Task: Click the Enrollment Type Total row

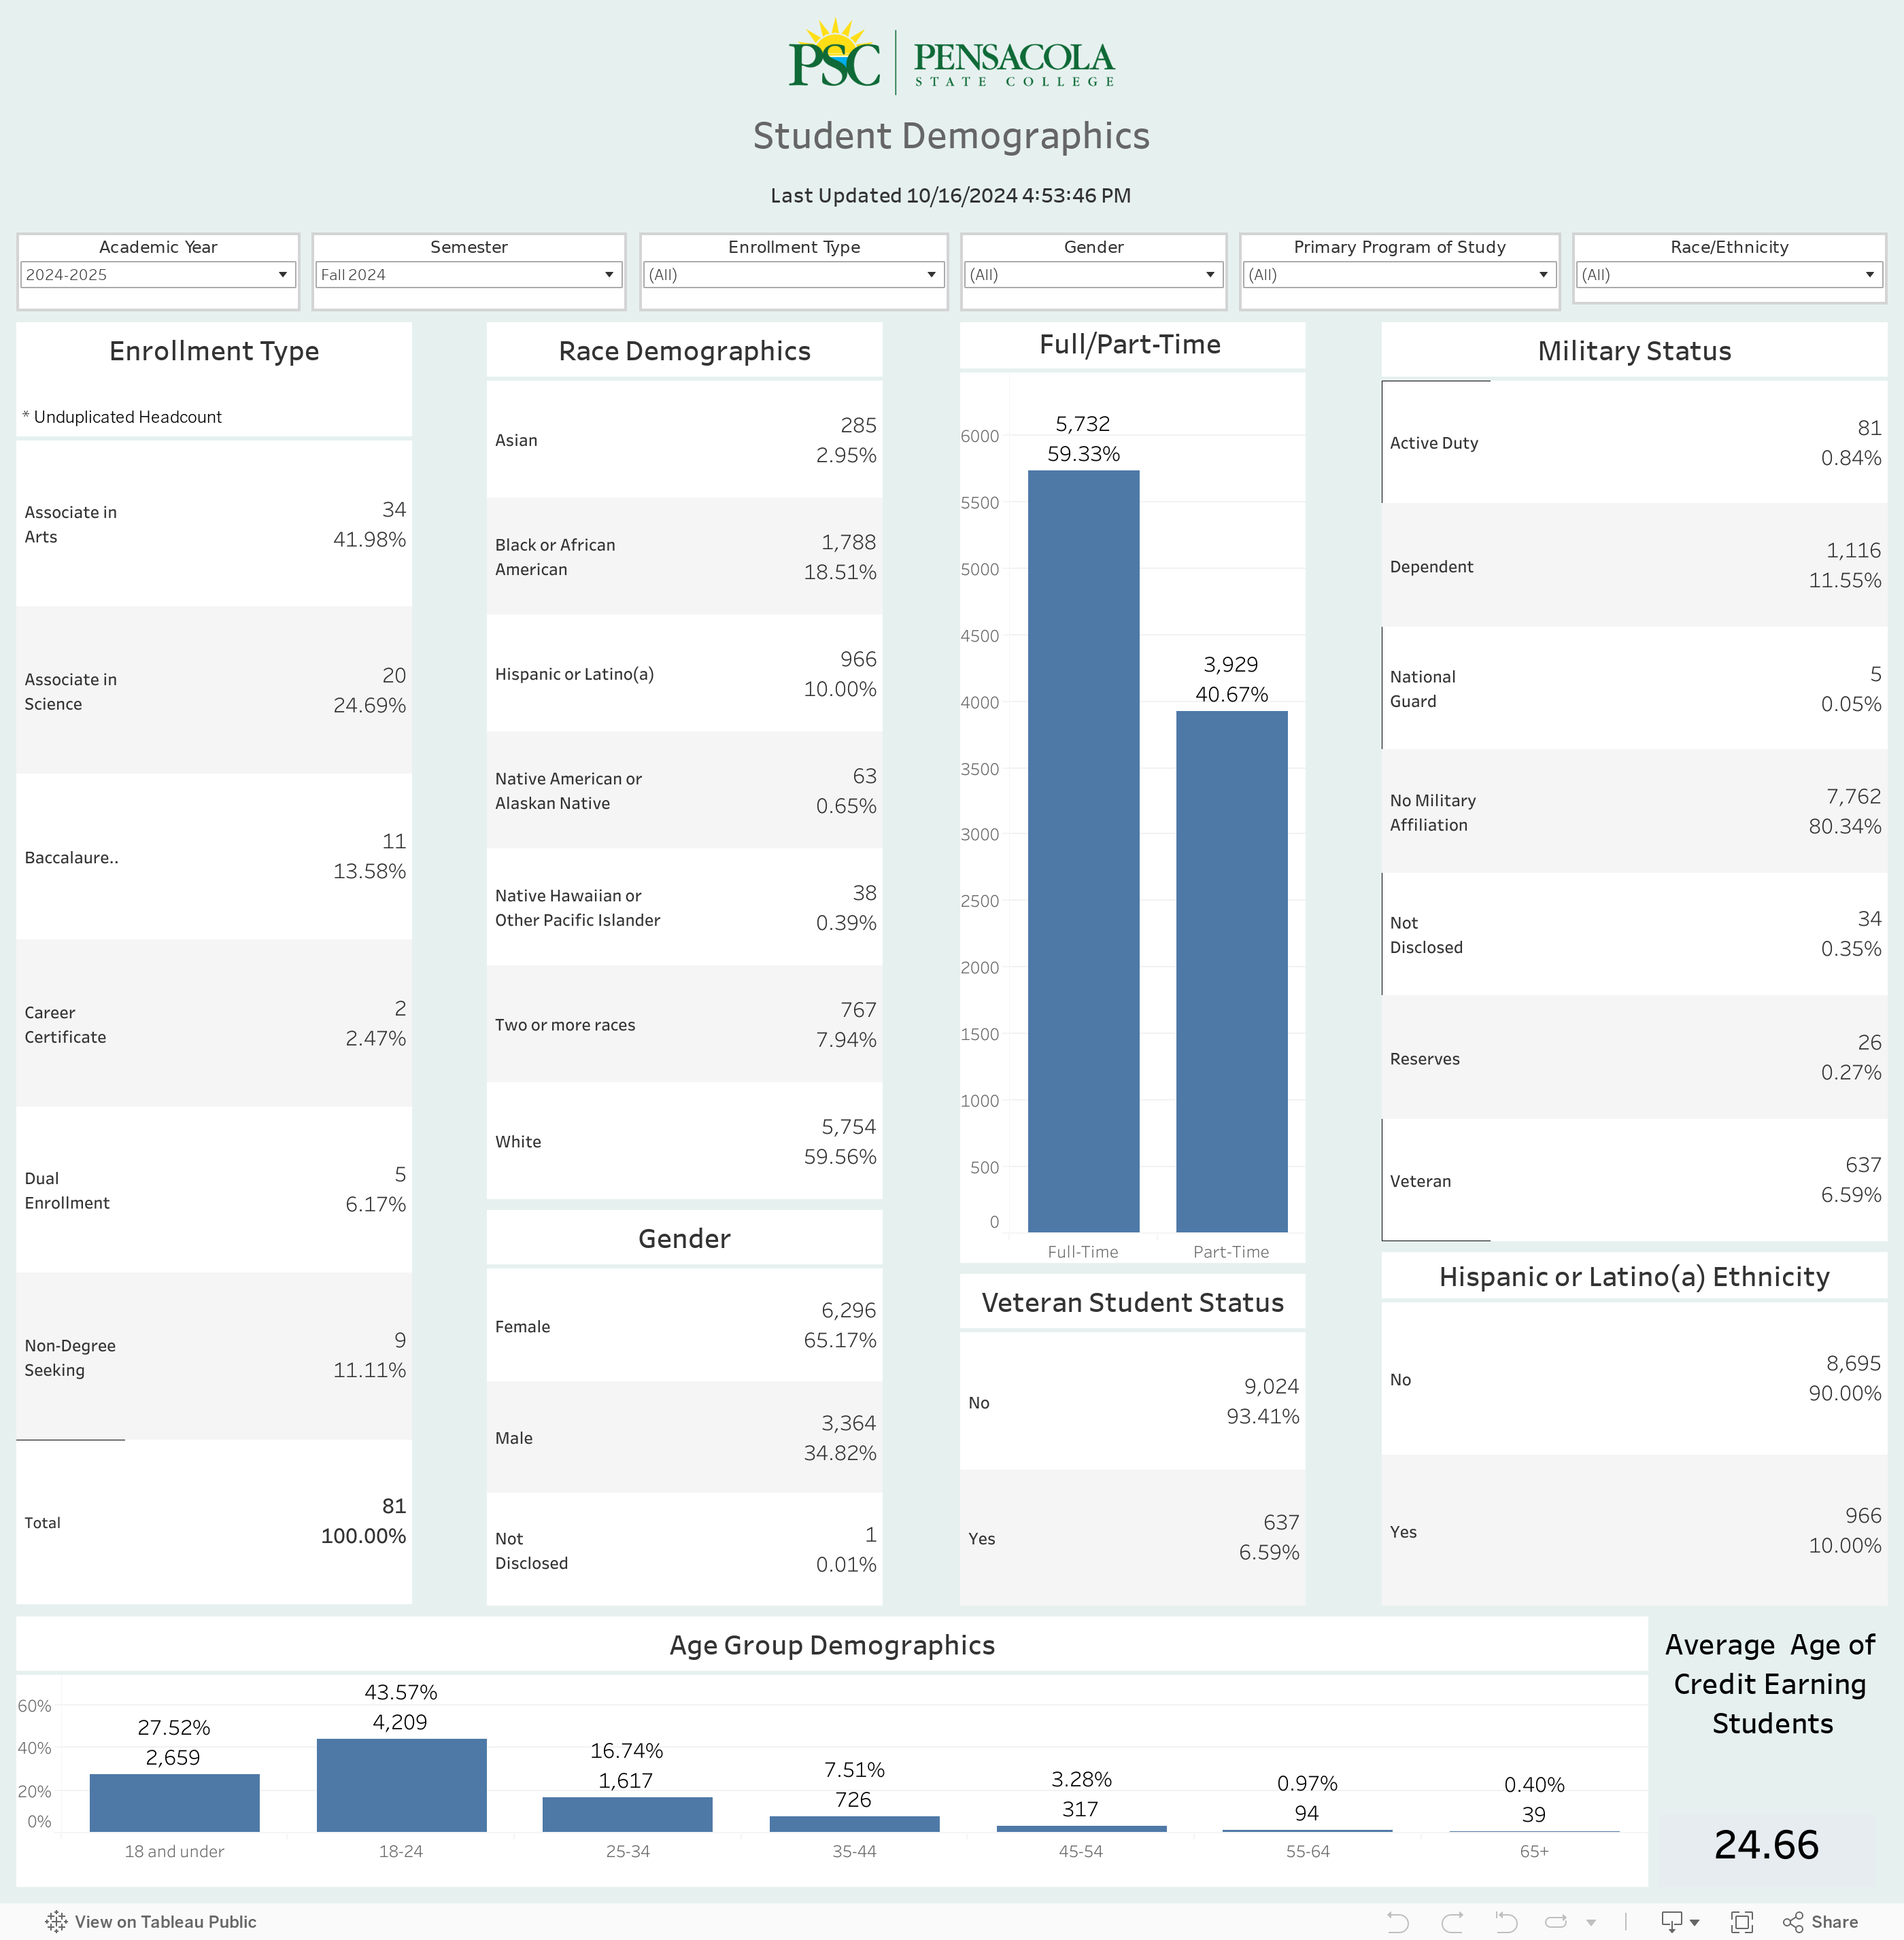Action: coord(214,1522)
